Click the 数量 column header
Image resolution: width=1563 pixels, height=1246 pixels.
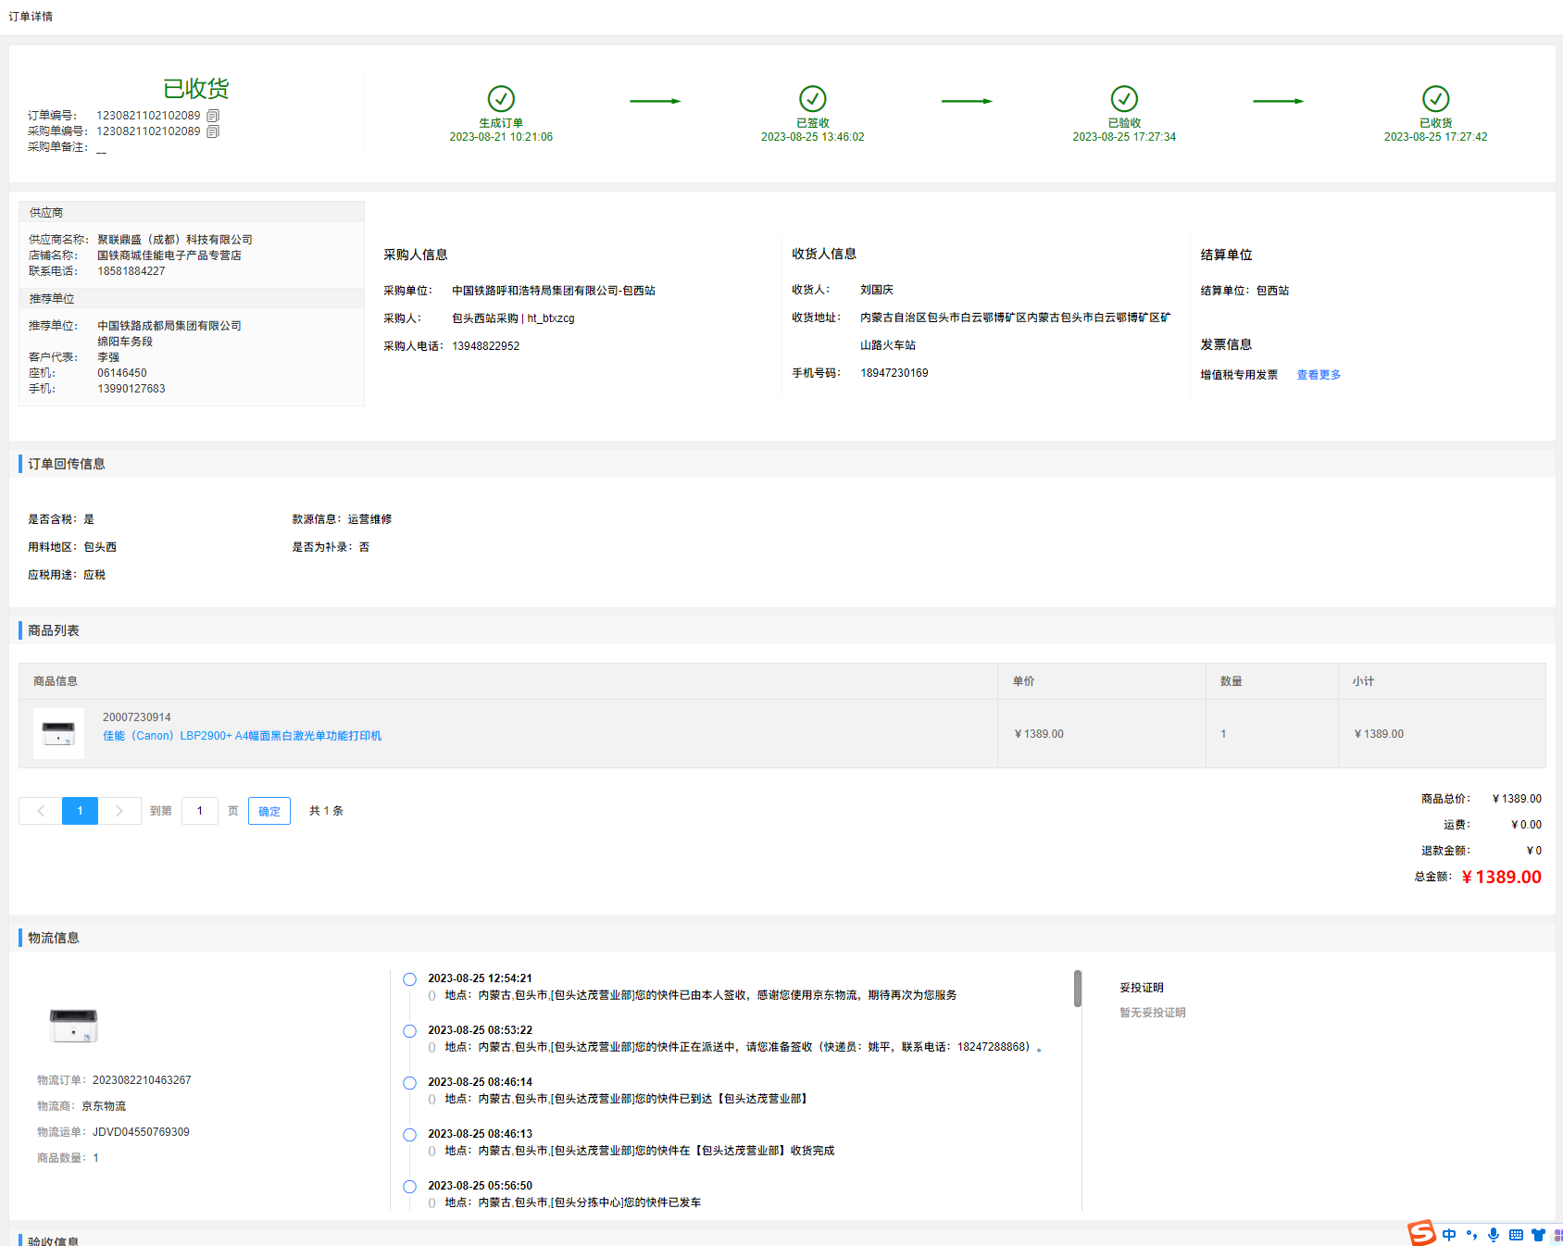coord(1232,681)
